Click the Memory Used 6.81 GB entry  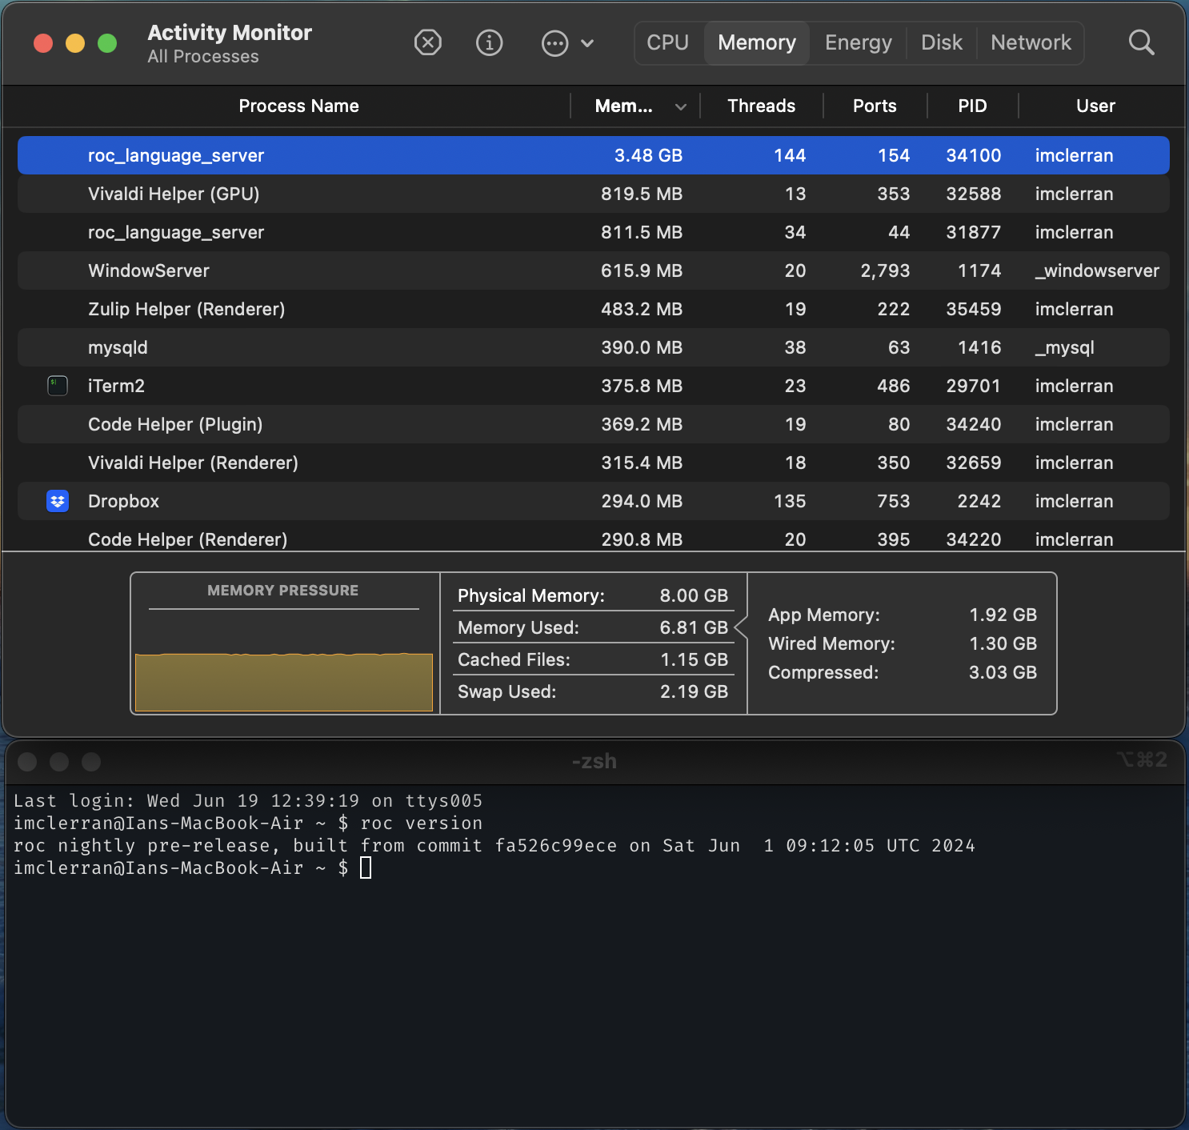(593, 627)
